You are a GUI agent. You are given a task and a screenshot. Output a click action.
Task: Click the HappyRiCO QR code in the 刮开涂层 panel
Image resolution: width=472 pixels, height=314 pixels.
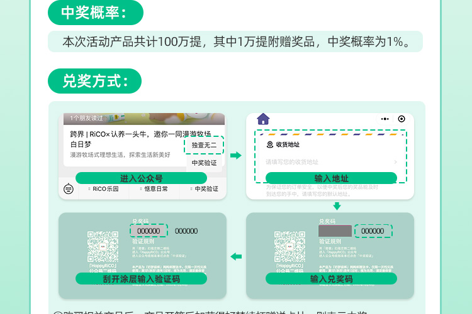point(103,246)
